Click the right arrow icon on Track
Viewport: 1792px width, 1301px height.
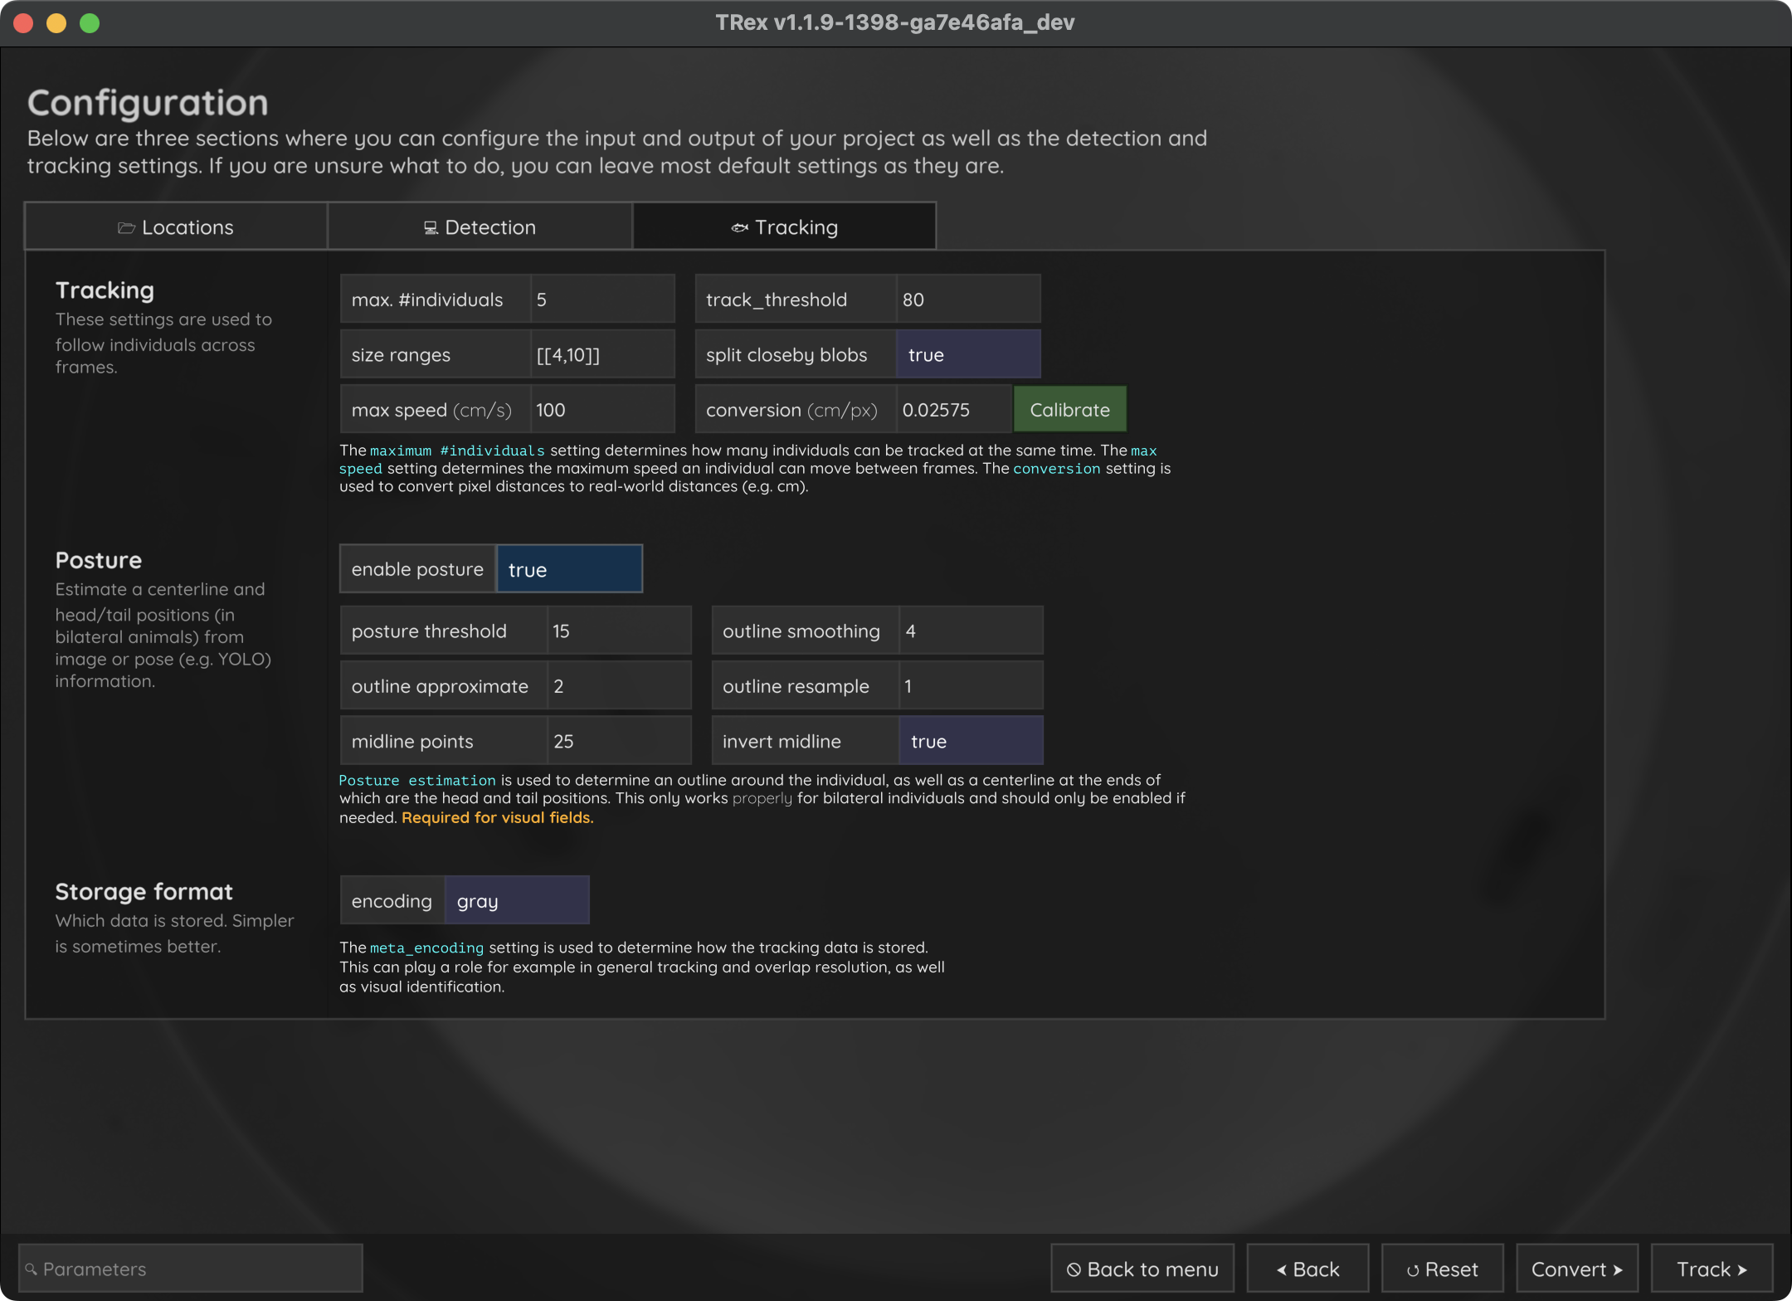pos(1742,1269)
